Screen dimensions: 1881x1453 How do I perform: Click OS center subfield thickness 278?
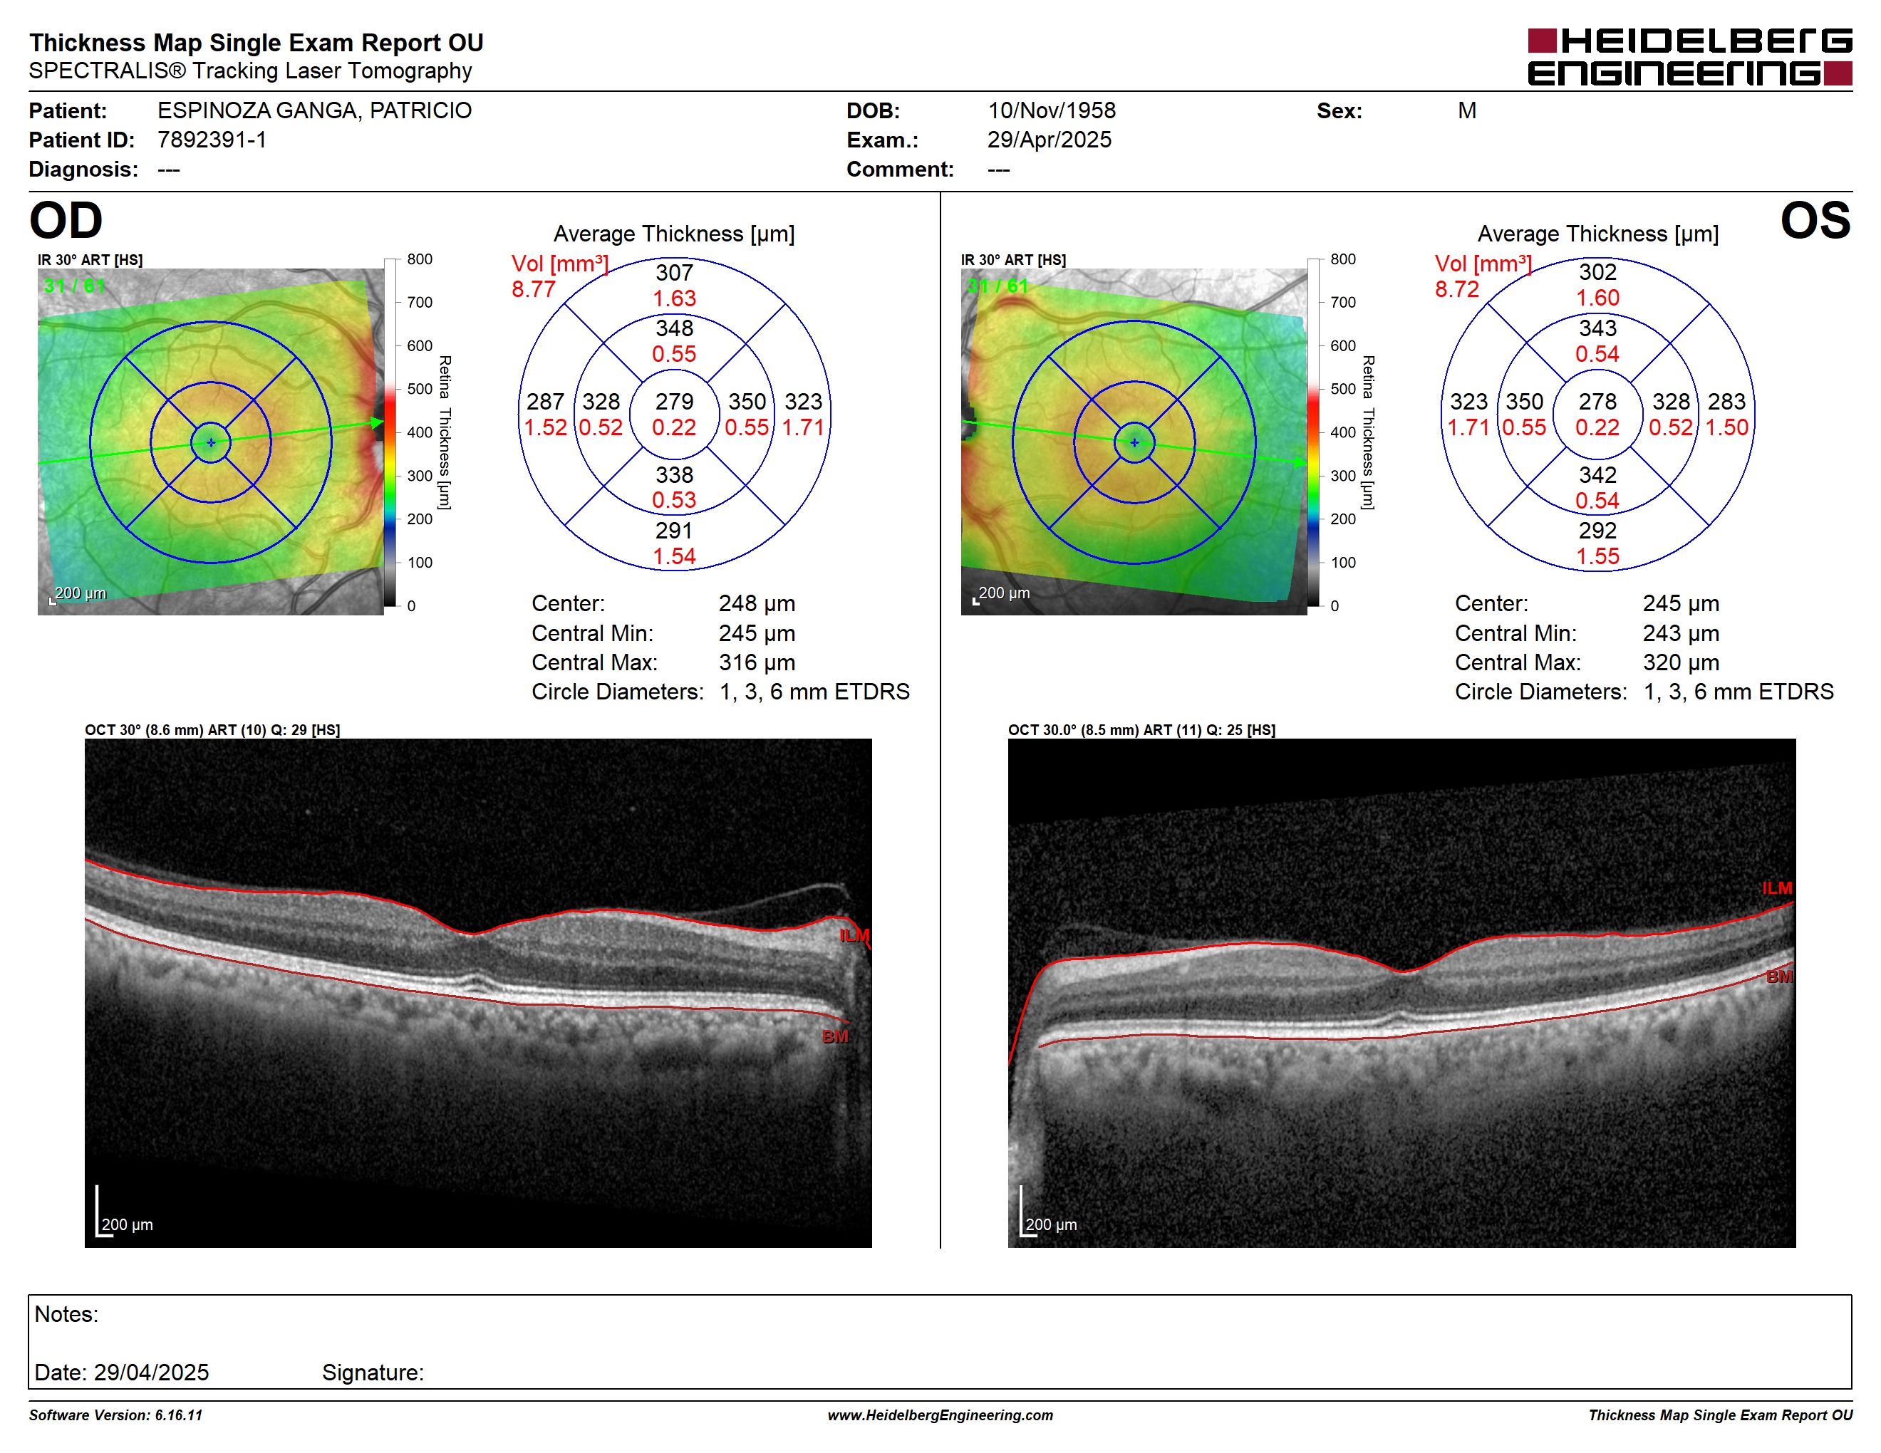(x=1597, y=402)
